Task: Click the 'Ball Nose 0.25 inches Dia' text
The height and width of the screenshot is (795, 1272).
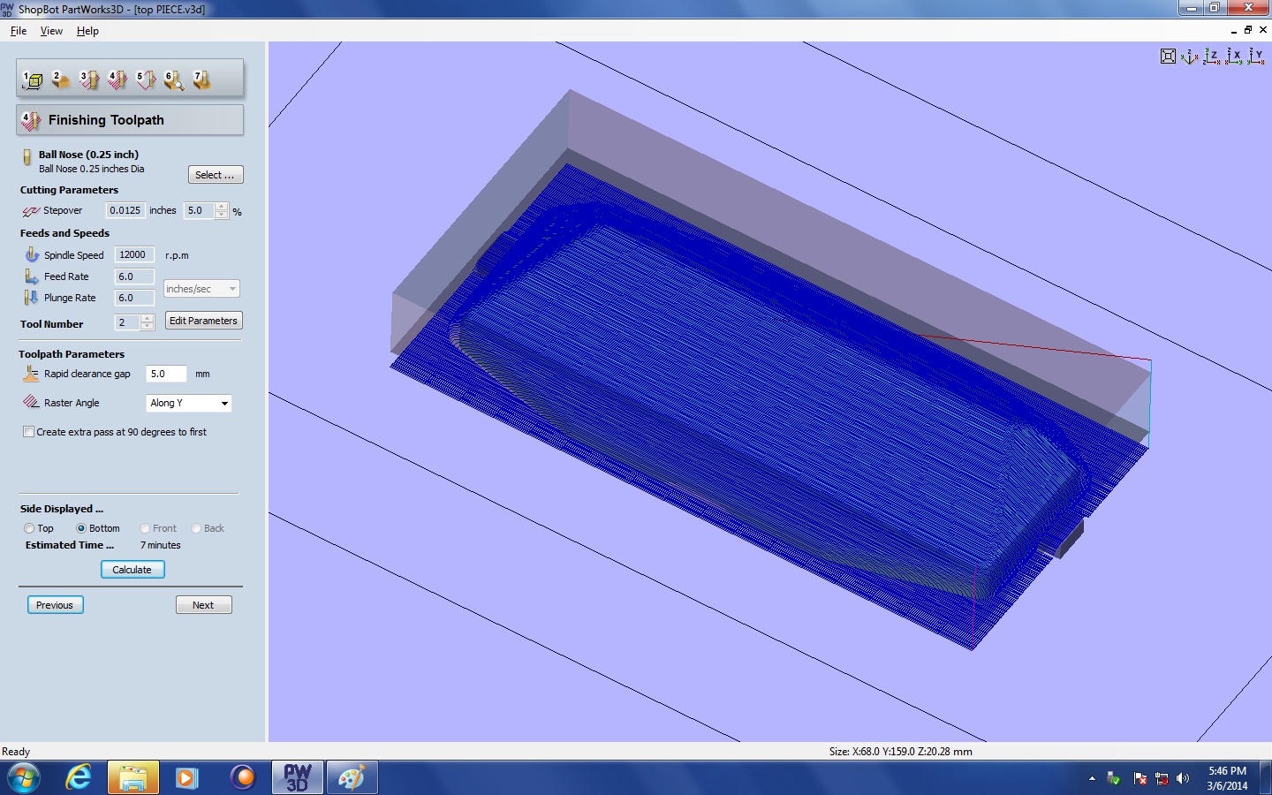Action: [x=92, y=169]
